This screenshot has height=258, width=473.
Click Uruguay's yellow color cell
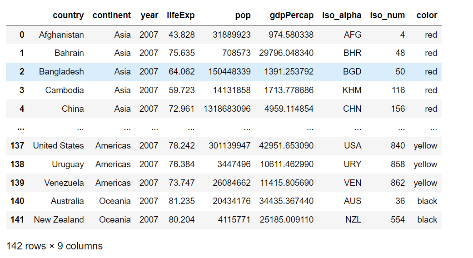coord(425,164)
